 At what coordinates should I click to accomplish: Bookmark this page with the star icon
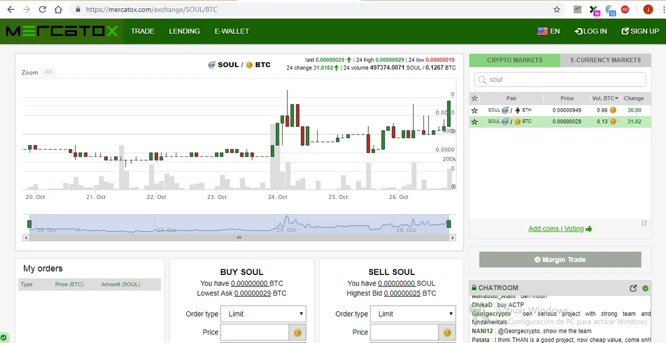557,9
